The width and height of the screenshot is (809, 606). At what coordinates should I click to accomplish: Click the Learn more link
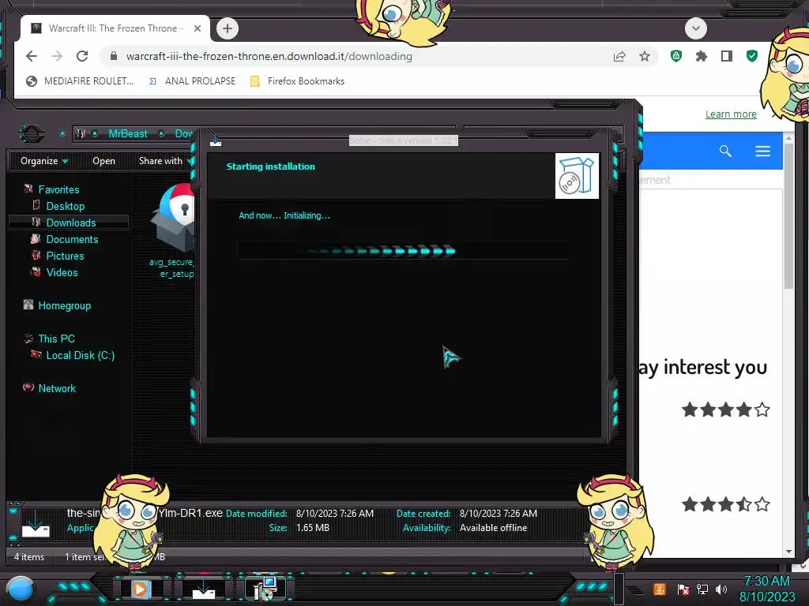[731, 114]
